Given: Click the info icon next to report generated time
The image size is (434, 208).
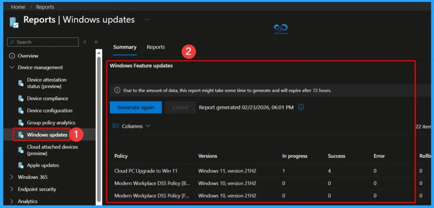Looking at the screenshot, I should 301,107.
